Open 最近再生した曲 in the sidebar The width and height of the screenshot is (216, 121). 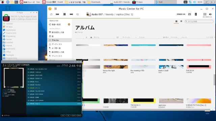[59, 52]
